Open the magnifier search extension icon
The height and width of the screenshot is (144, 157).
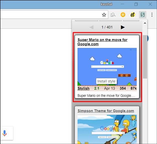pos(113,15)
